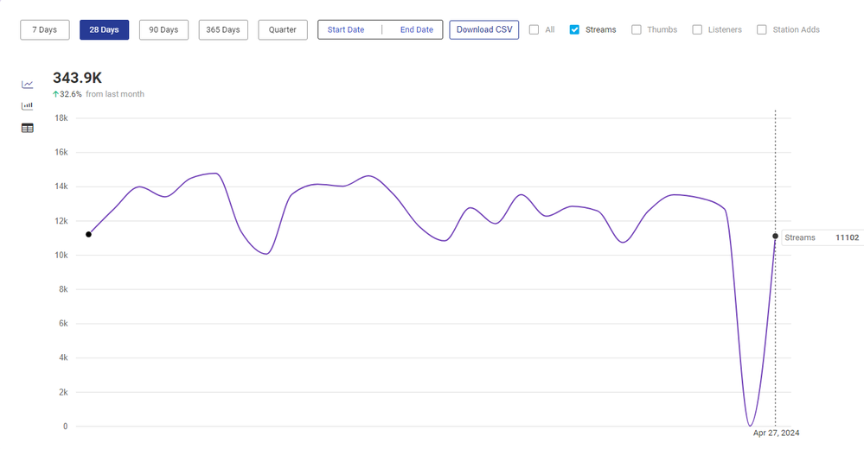
Task: Uncheck the Streams checkbox
Action: click(574, 29)
